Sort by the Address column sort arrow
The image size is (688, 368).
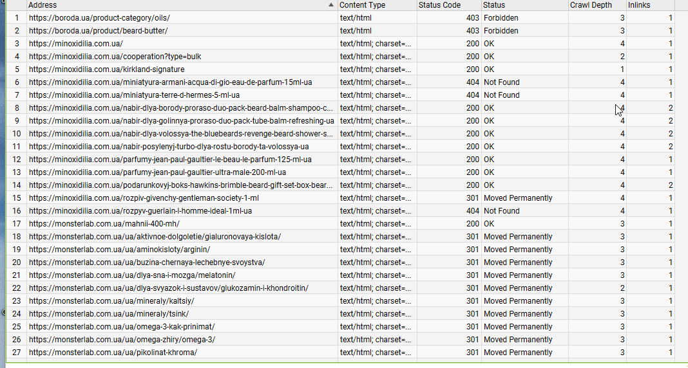[x=331, y=5]
